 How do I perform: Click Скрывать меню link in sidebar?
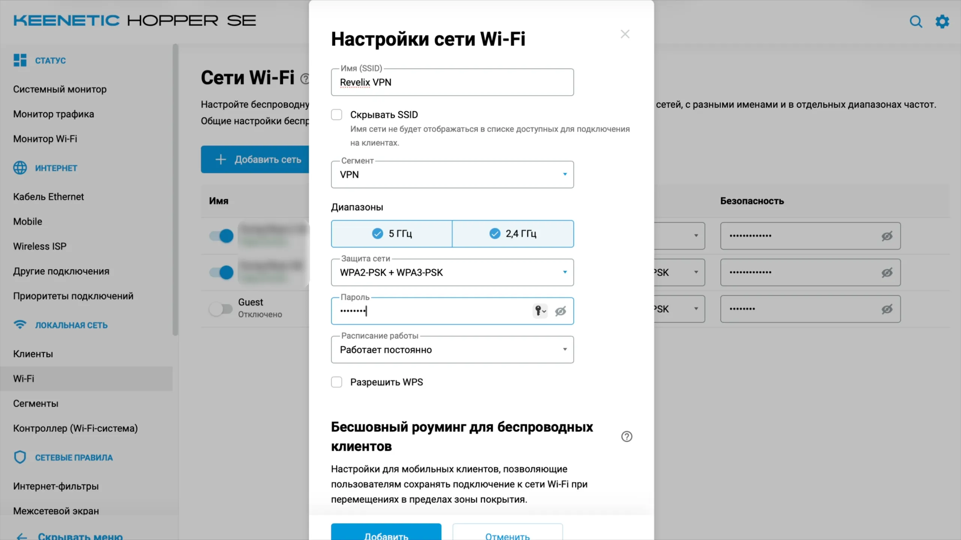(x=80, y=536)
